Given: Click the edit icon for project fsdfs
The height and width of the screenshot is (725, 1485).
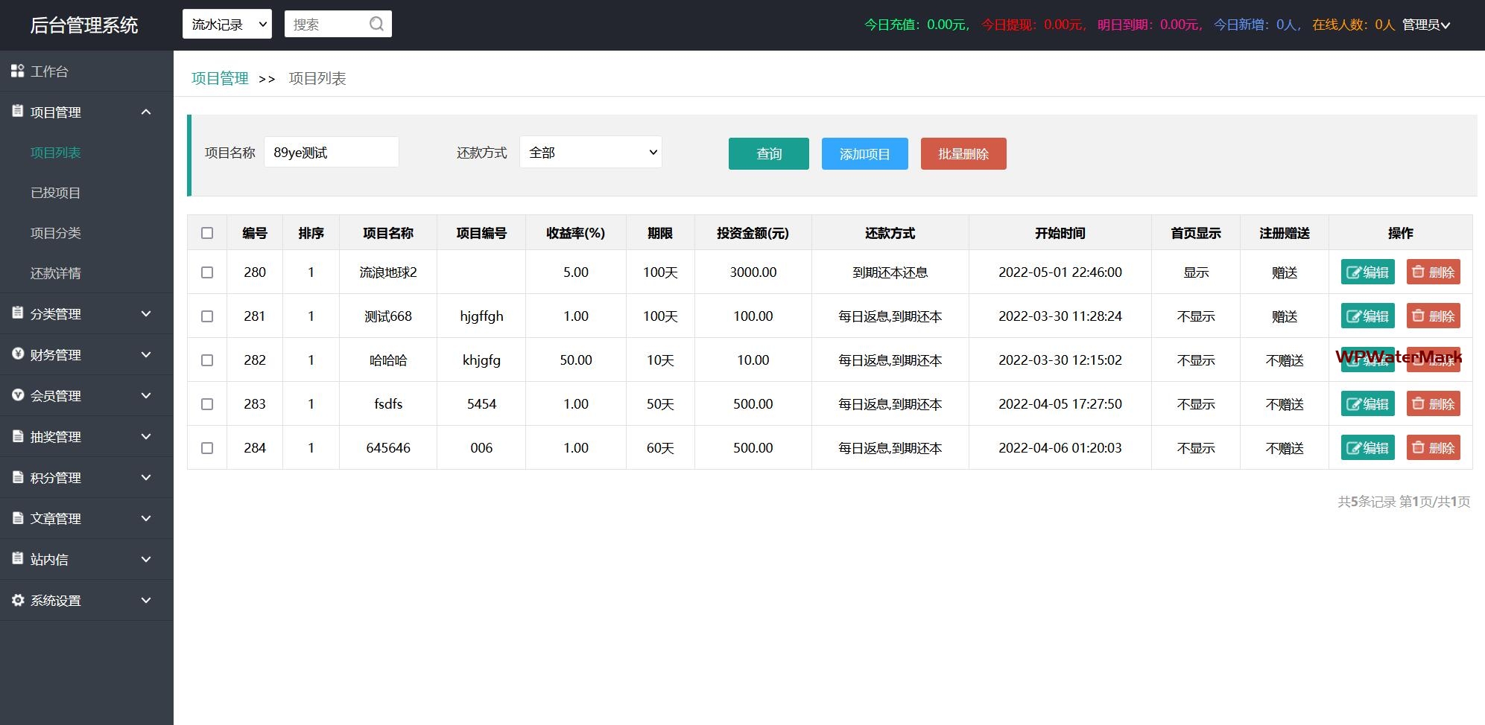Looking at the screenshot, I should [1354, 405].
